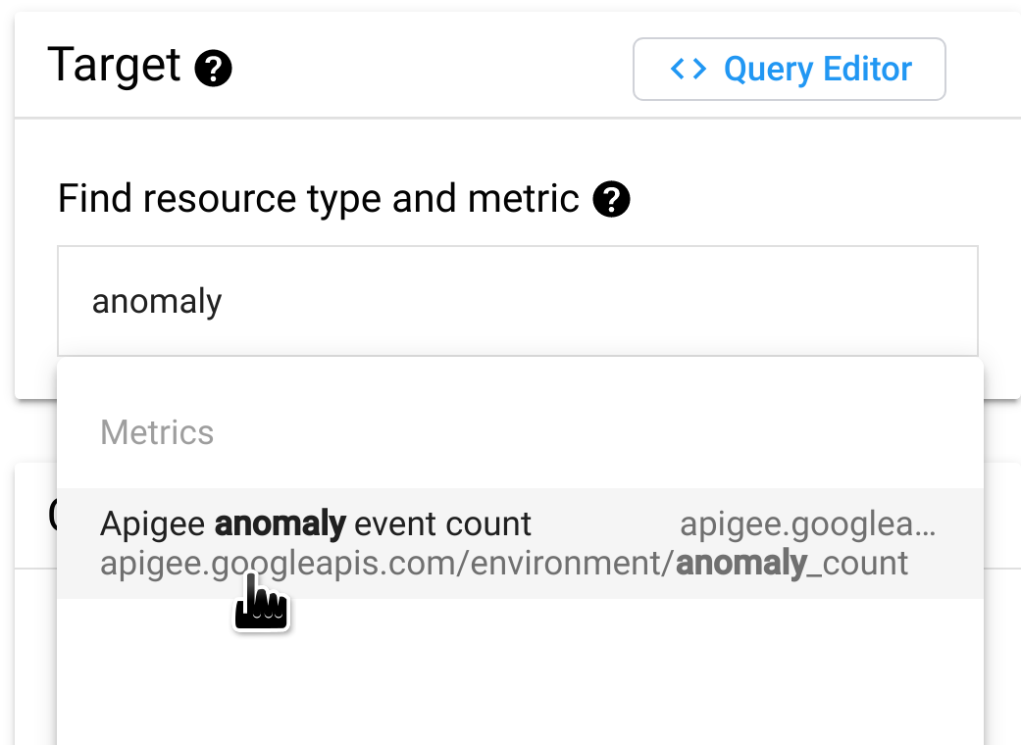Click the words "event count" in the suggestion

442,524
